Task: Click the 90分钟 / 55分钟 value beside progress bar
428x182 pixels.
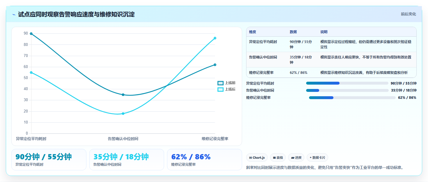Action: point(404,83)
